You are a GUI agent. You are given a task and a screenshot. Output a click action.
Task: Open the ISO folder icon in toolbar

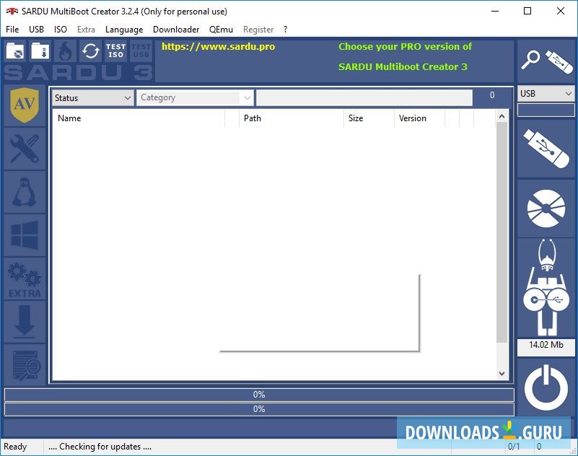15,51
